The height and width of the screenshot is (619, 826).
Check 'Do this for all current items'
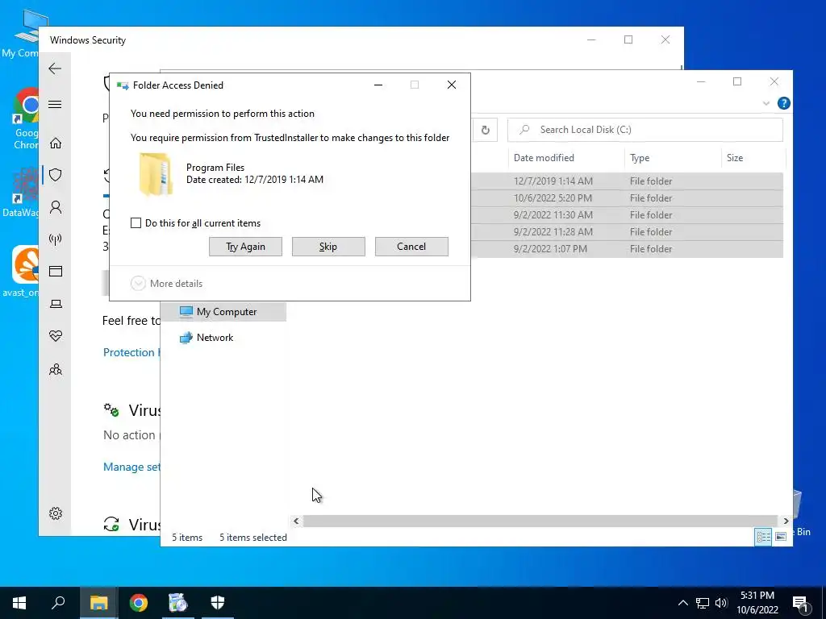pyautogui.click(x=136, y=222)
